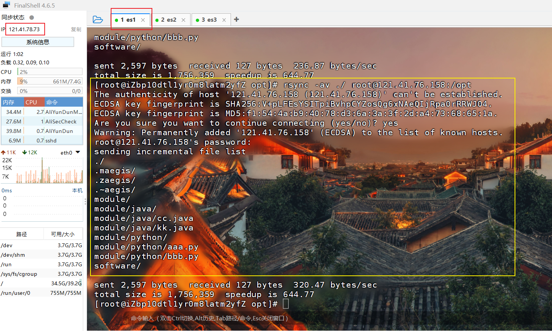Click the CPU usage bar
This screenshot has width=552, height=331.
[50, 72]
